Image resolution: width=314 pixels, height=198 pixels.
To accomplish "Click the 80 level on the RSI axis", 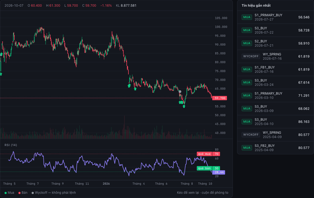I will coord(217,149).
